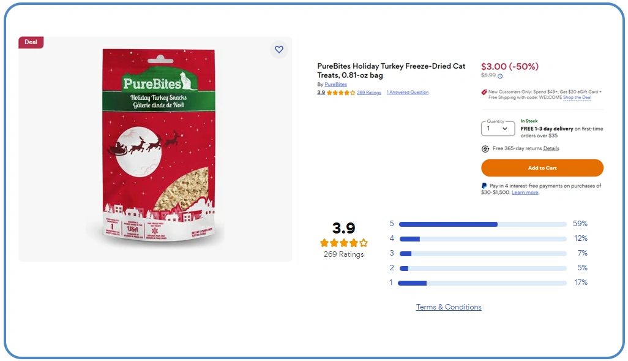Click the info icon beside $5.99
This screenshot has height=361, width=628.
500,76
